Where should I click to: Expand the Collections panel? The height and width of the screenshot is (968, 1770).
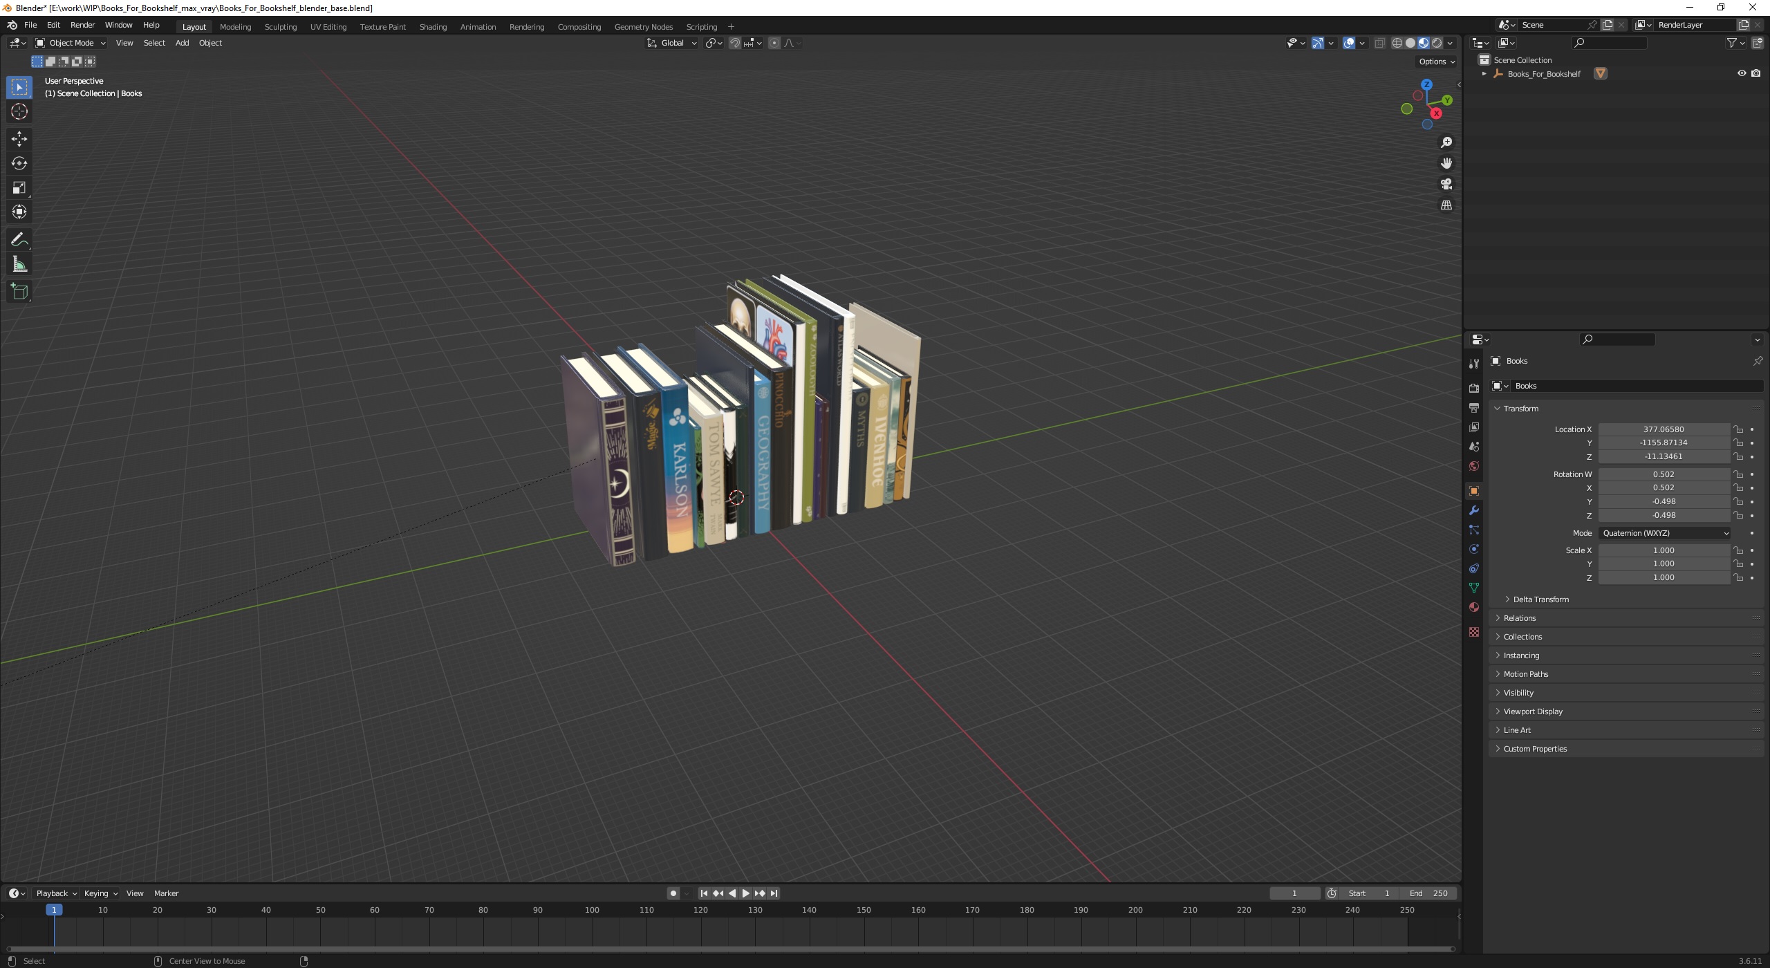[1522, 637]
